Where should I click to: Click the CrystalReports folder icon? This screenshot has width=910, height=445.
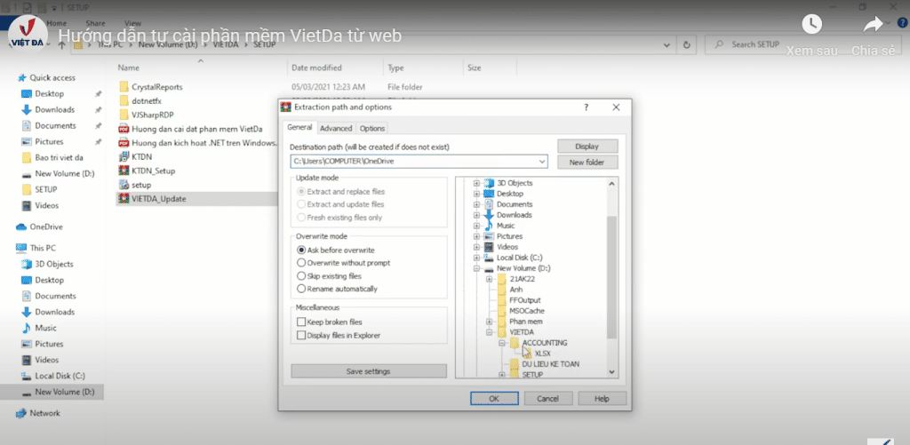click(124, 87)
